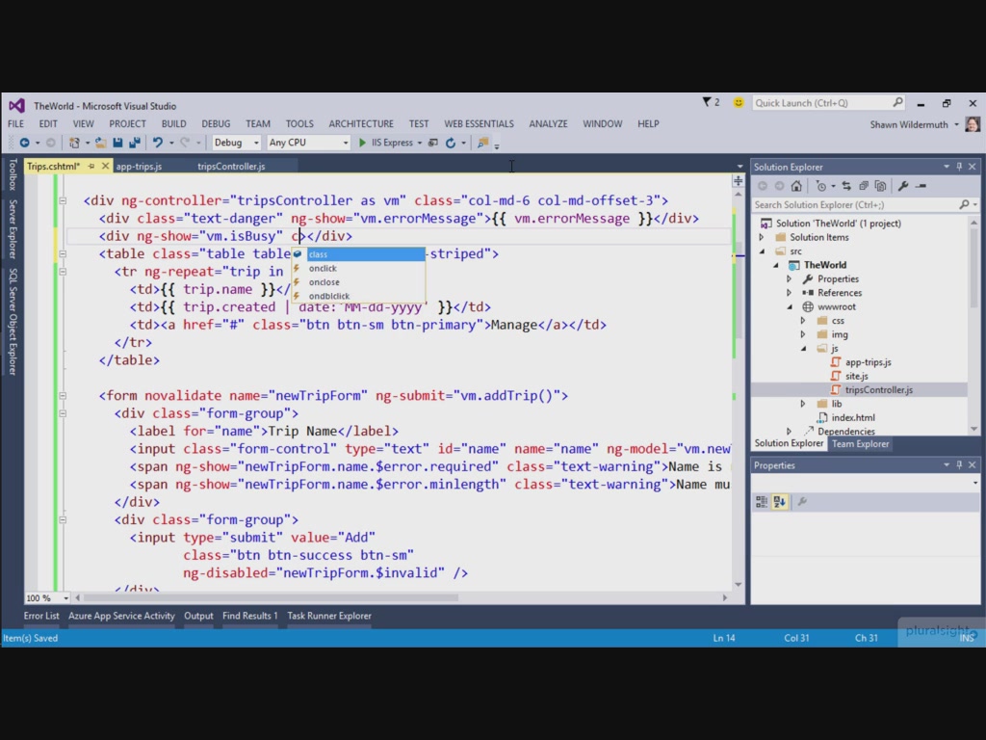Click the Preview Selected Items icon
986x740 pixels.
tap(921, 186)
